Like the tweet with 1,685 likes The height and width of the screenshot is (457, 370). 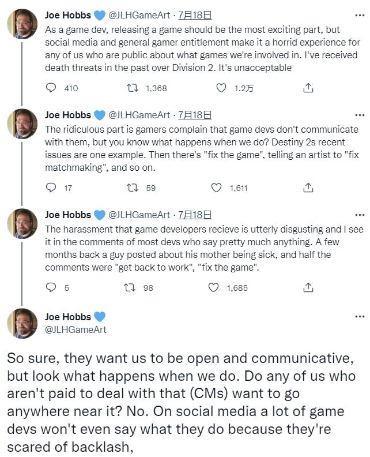point(214,287)
